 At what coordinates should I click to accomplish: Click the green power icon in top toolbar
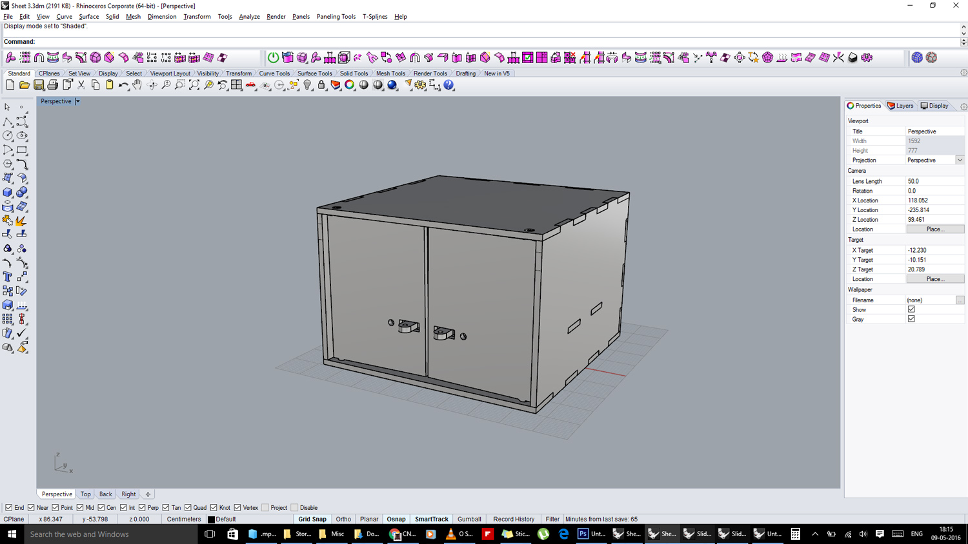(x=274, y=57)
